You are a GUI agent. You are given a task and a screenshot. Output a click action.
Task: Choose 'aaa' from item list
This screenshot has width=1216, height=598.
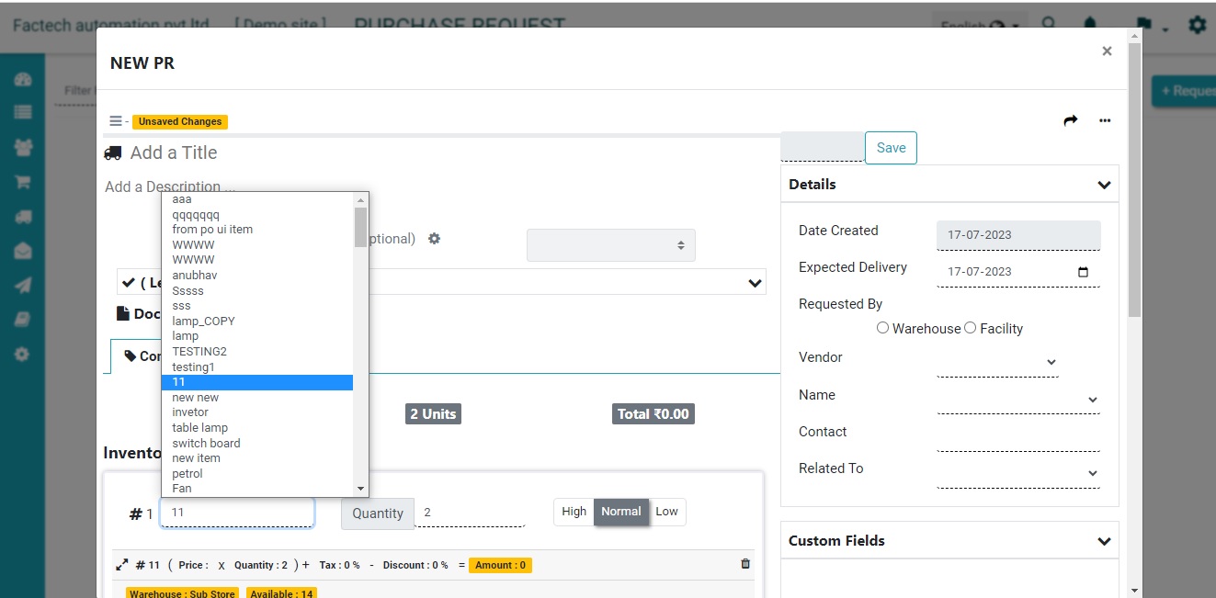point(257,199)
